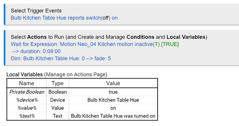Open the Bulb Kitchen Table Hue trigger event link
The width and height of the screenshot is (239, 126).
[64, 18]
